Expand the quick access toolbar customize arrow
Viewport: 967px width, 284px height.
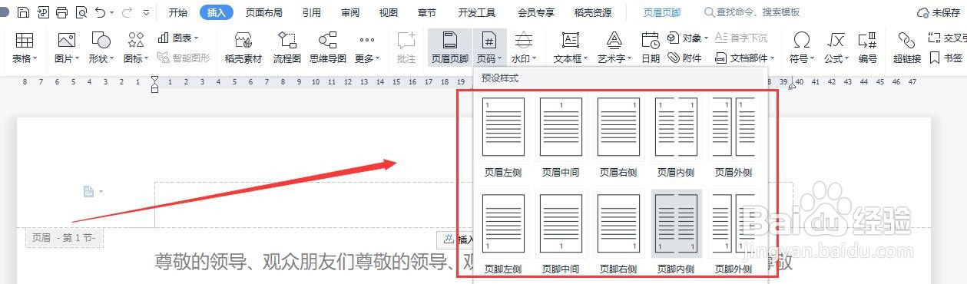[146, 13]
